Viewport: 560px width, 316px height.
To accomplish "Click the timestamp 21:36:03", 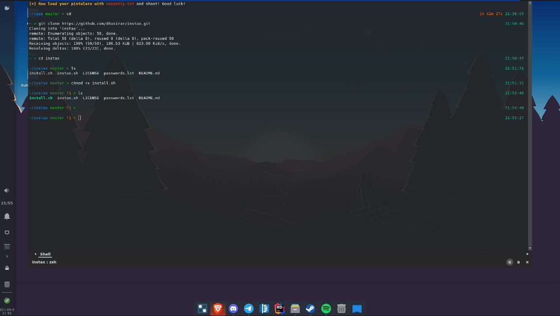I will (514, 14).
